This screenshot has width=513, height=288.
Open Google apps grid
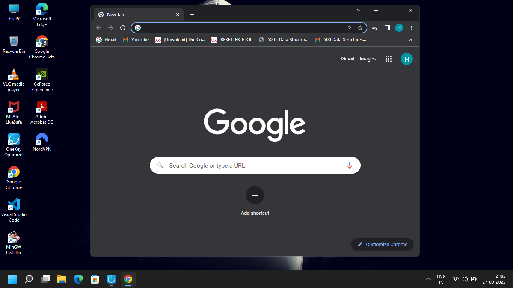point(389,59)
